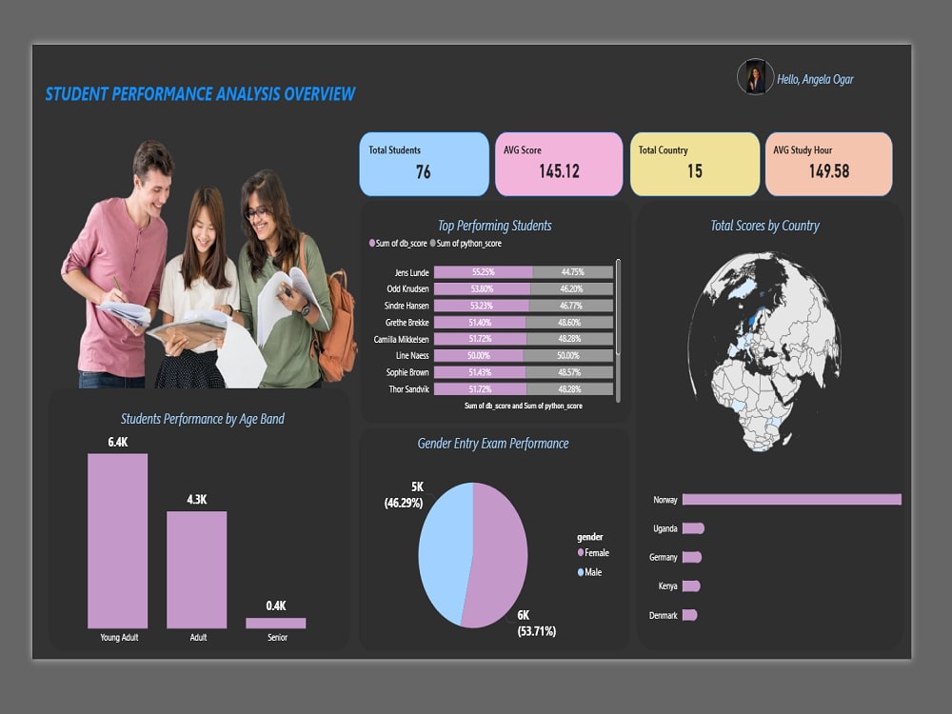Click the 'Hello, Angela Ogar' greeting
Viewport: 952px width, 714px height.
(815, 80)
